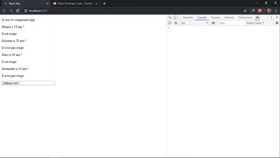Click text 'Alexandre a 14 ans !'
Image resolution: width=280 pixels, height=158 pixels.
(x=15, y=68)
